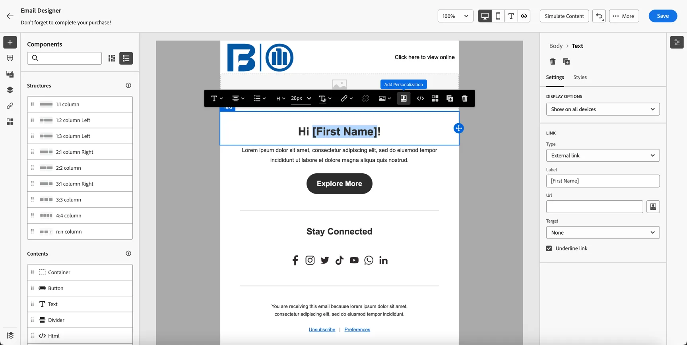
Task: Click the Components search field
Action: pos(64,58)
